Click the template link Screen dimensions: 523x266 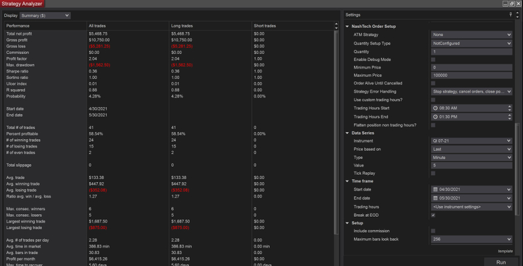click(504, 251)
